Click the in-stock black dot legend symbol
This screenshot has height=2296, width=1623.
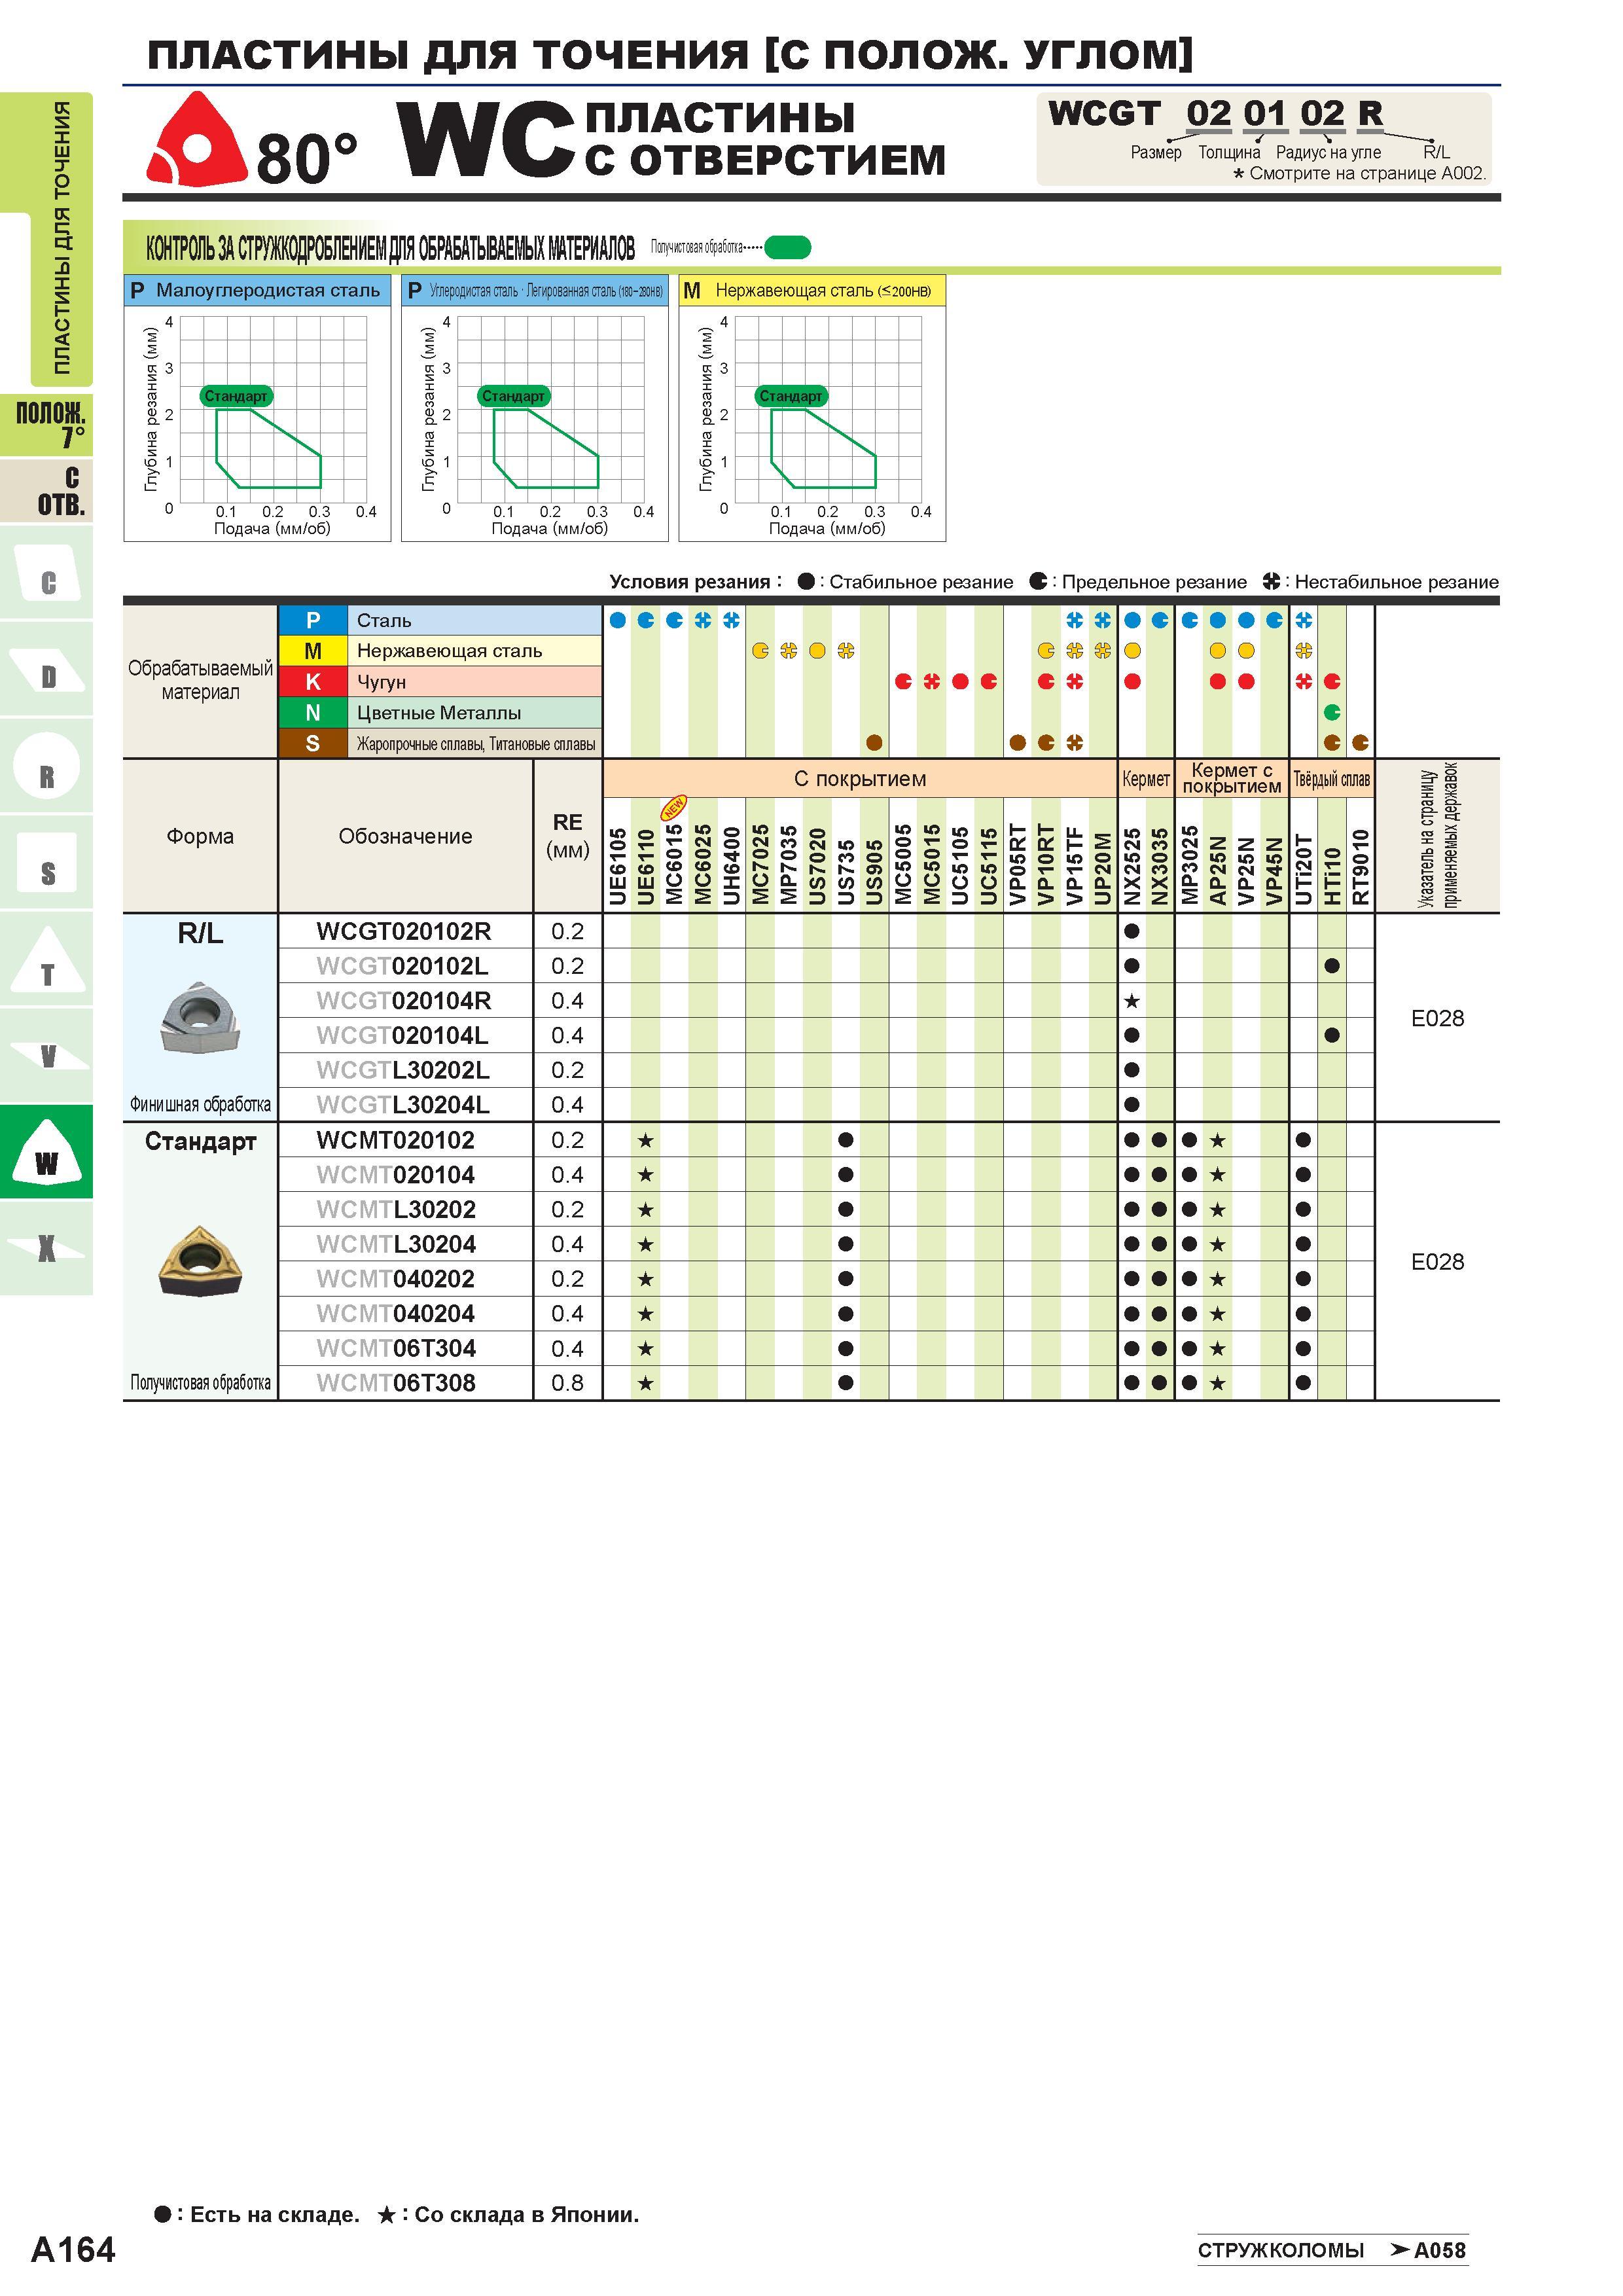[x=162, y=2214]
